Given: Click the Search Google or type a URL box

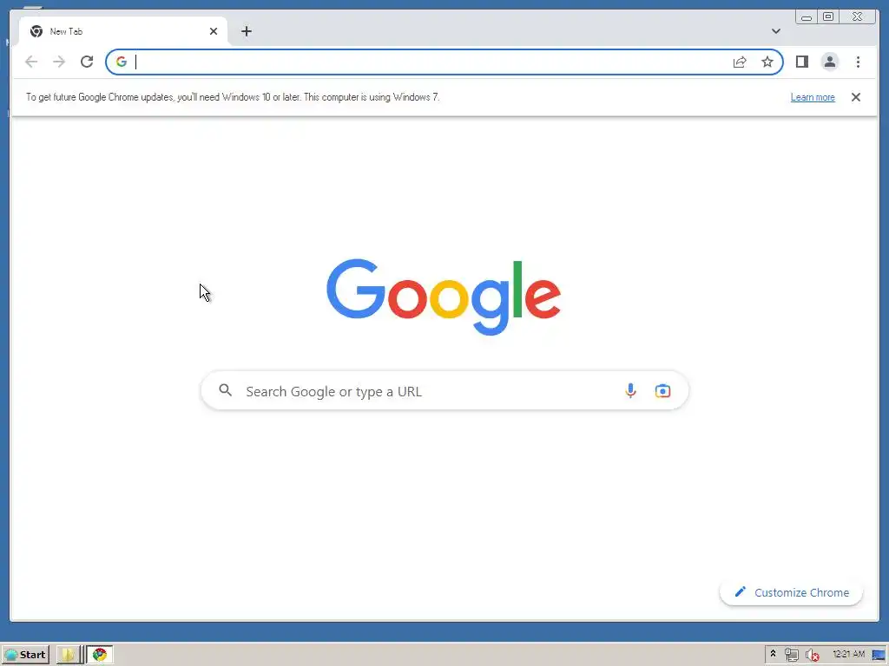Looking at the screenshot, I should [x=444, y=391].
